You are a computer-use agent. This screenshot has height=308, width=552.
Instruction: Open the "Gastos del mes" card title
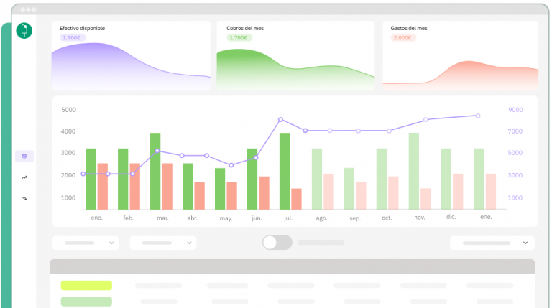pos(409,28)
